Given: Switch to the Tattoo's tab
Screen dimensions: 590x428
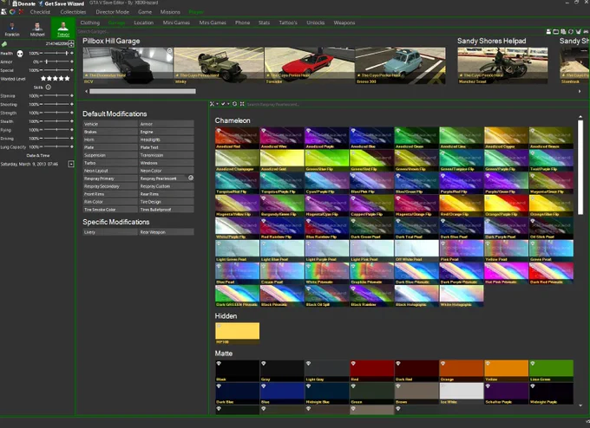Looking at the screenshot, I should click(x=288, y=23).
